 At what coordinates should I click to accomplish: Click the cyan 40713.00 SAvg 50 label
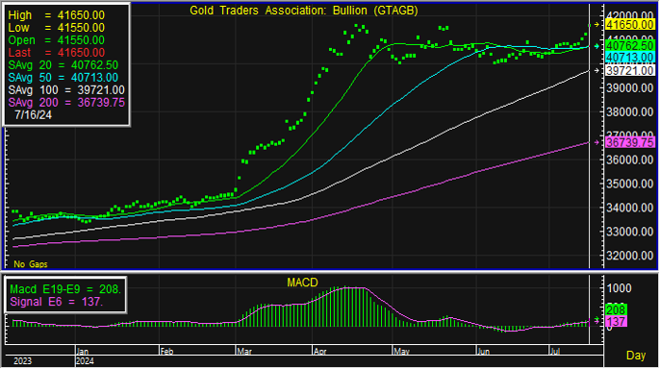(629, 58)
